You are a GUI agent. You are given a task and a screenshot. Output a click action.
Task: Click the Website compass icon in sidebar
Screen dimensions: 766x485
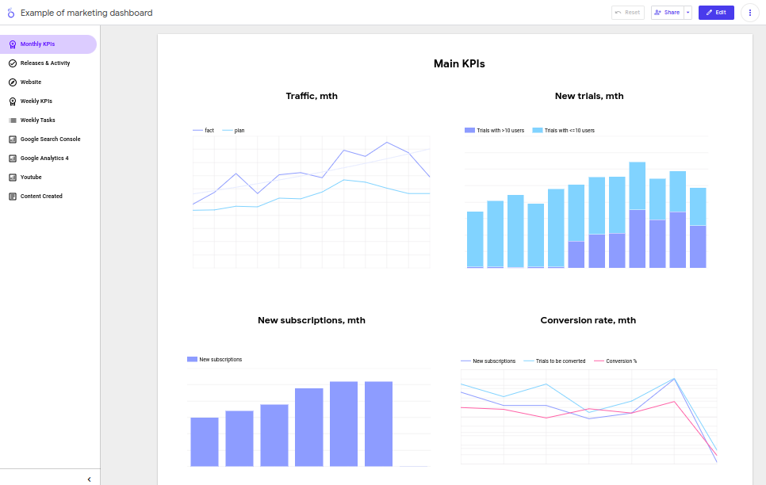pyautogui.click(x=12, y=82)
